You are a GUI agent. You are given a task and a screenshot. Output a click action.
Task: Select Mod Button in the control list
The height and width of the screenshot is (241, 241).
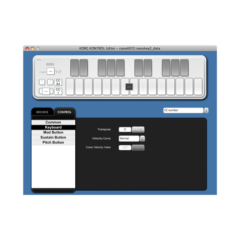pyautogui.click(x=53, y=133)
